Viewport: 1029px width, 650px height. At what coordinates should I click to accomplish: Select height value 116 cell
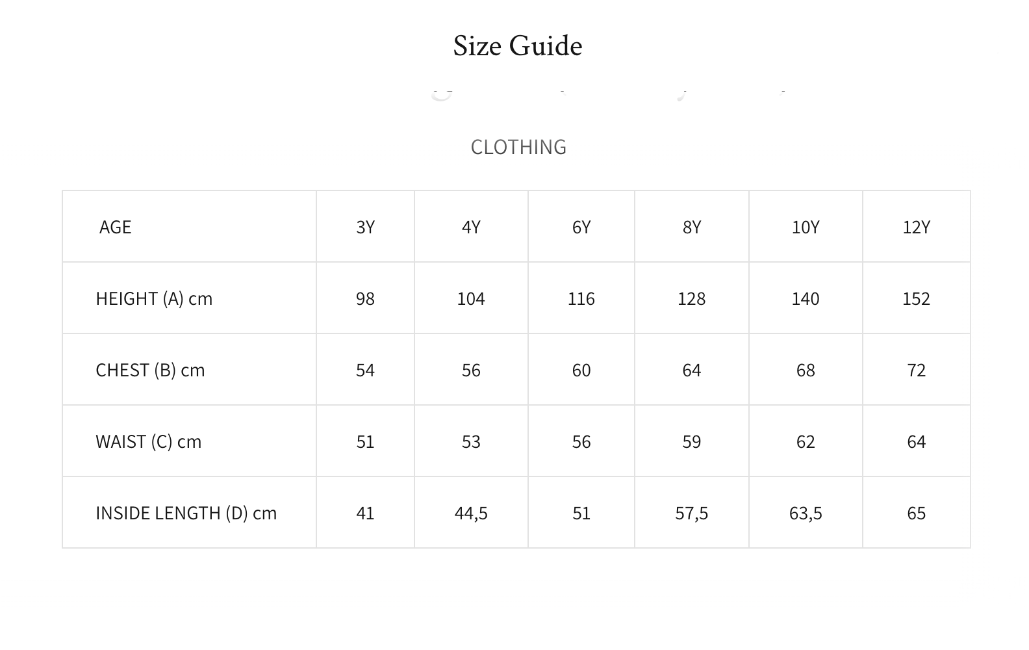coord(581,298)
